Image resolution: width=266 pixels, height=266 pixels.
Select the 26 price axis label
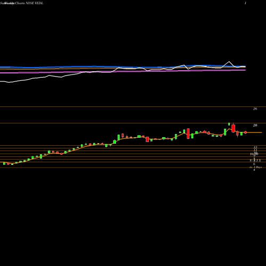(255, 109)
